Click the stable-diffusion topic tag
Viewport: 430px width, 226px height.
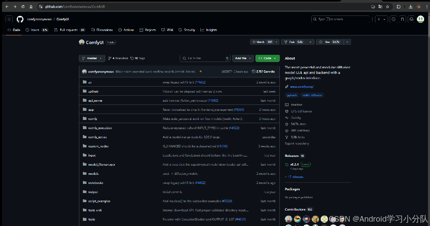tap(312, 95)
